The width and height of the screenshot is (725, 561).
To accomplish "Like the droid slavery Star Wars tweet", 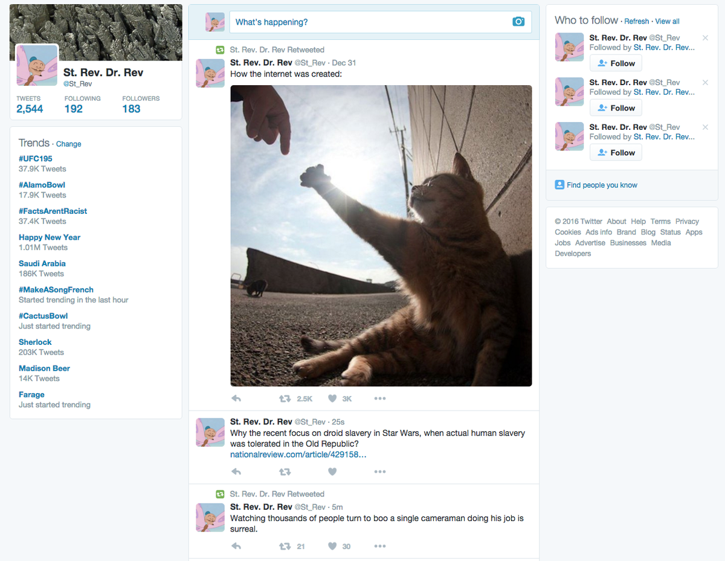I will click(x=332, y=472).
